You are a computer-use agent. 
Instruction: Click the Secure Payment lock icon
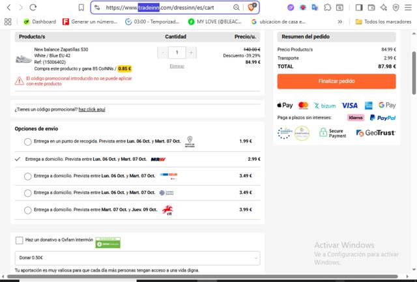[323, 132]
